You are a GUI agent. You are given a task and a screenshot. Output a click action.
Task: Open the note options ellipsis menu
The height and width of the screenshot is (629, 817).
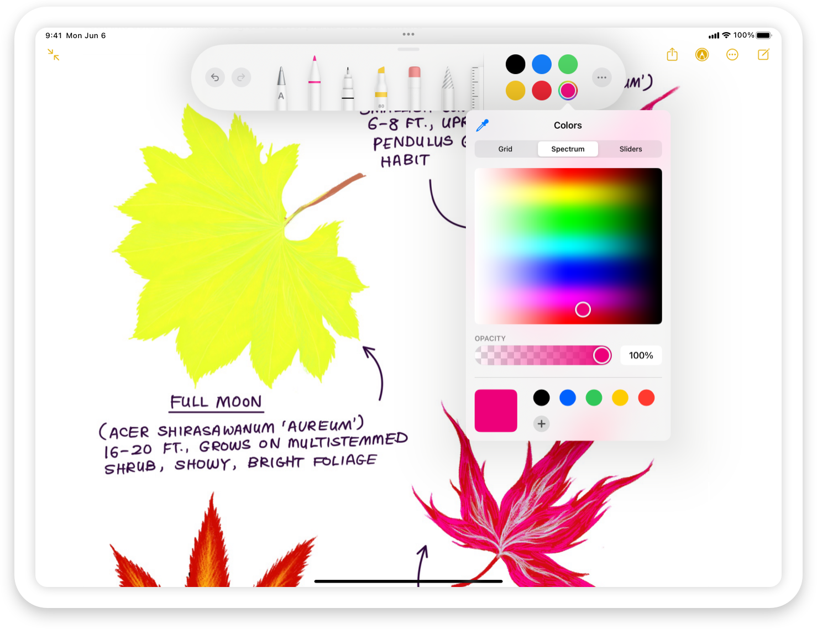pyautogui.click(x=732, y=54)
